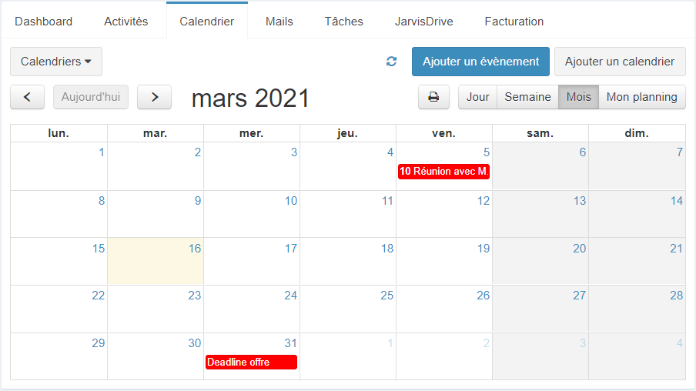Open the JarvisDrive tab
The image size is (696, 391).
(424, 22)
